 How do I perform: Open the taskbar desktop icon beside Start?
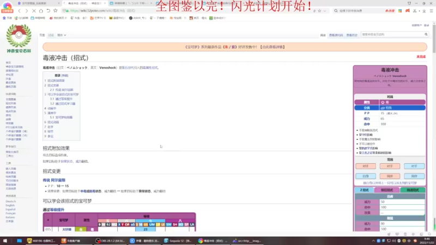point(19,241)
